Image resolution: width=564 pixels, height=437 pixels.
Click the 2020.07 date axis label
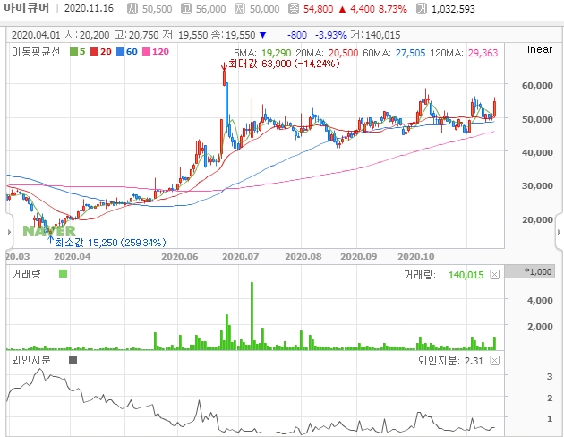click(x=241, y=256)
